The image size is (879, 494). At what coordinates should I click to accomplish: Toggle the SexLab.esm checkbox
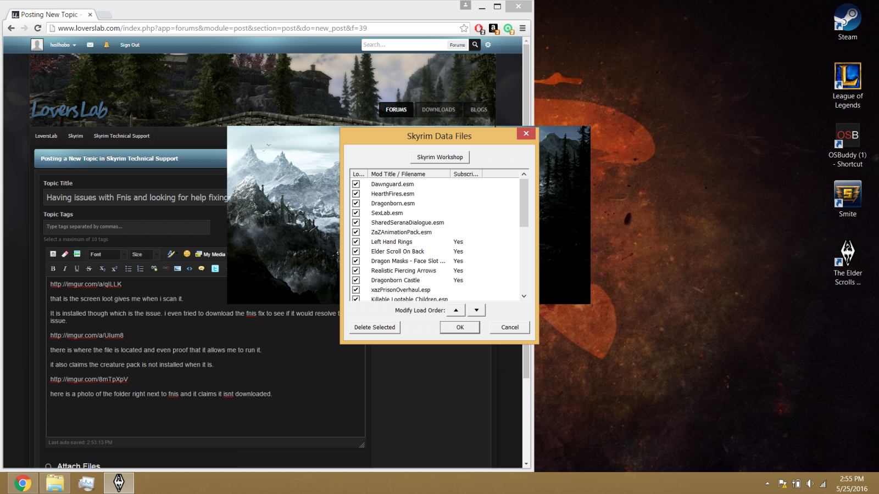[356, 213]
